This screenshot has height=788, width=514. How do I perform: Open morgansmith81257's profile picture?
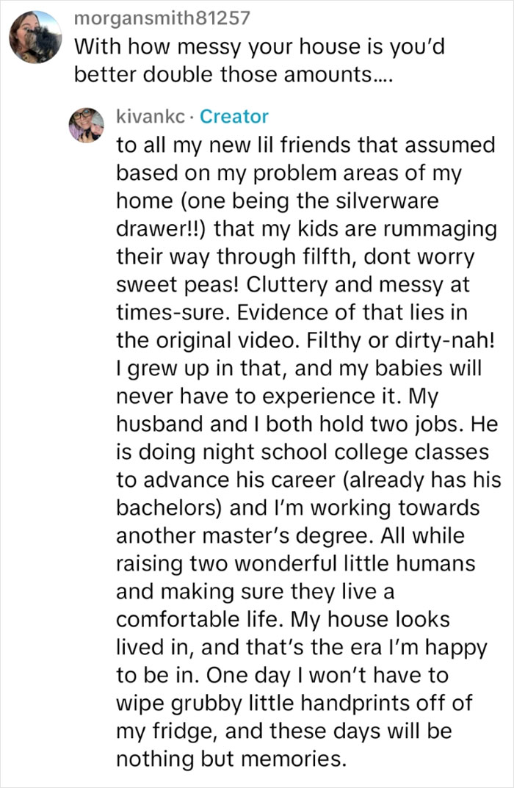(x=35, y=37)
